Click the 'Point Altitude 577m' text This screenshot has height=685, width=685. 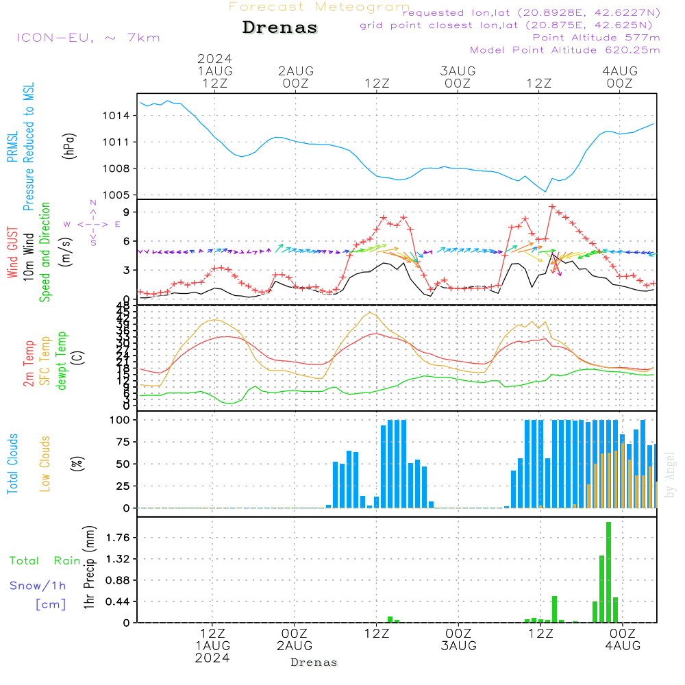click(597, 38)
